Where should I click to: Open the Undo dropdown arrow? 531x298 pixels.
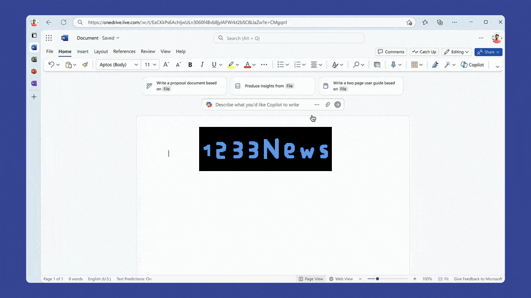tap(58, 65)
